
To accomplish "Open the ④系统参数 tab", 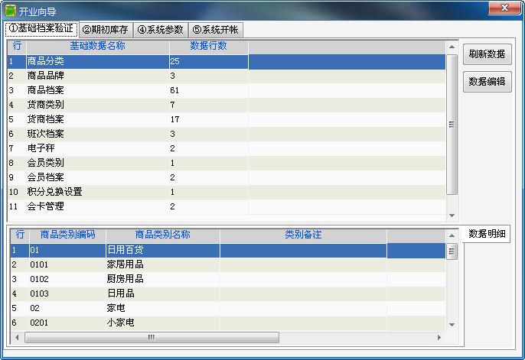I will pyautogui.click(x=161, y=30).
